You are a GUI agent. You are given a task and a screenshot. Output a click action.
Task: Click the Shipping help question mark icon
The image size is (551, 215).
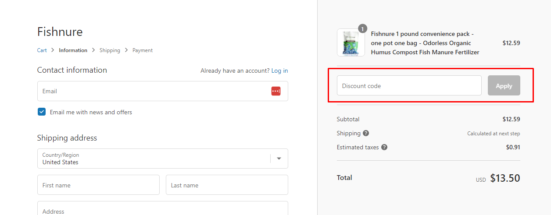(x=366, y=133)
